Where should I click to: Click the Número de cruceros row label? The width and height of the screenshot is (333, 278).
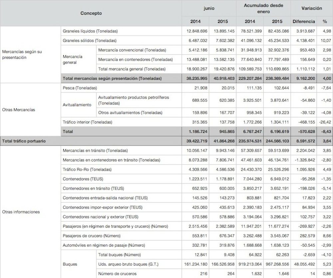[x=118, y=273]
